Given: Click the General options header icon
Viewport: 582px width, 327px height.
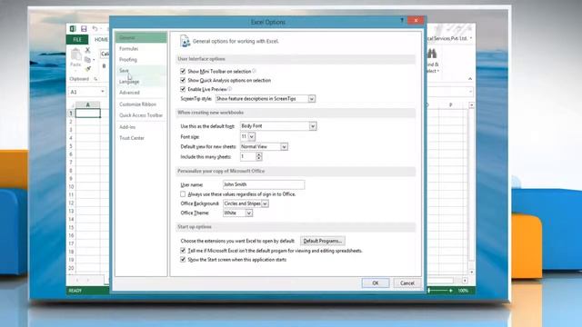Looking at the screenshot, I should 185,41.
